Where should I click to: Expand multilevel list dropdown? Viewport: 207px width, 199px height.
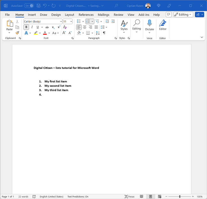101,21
